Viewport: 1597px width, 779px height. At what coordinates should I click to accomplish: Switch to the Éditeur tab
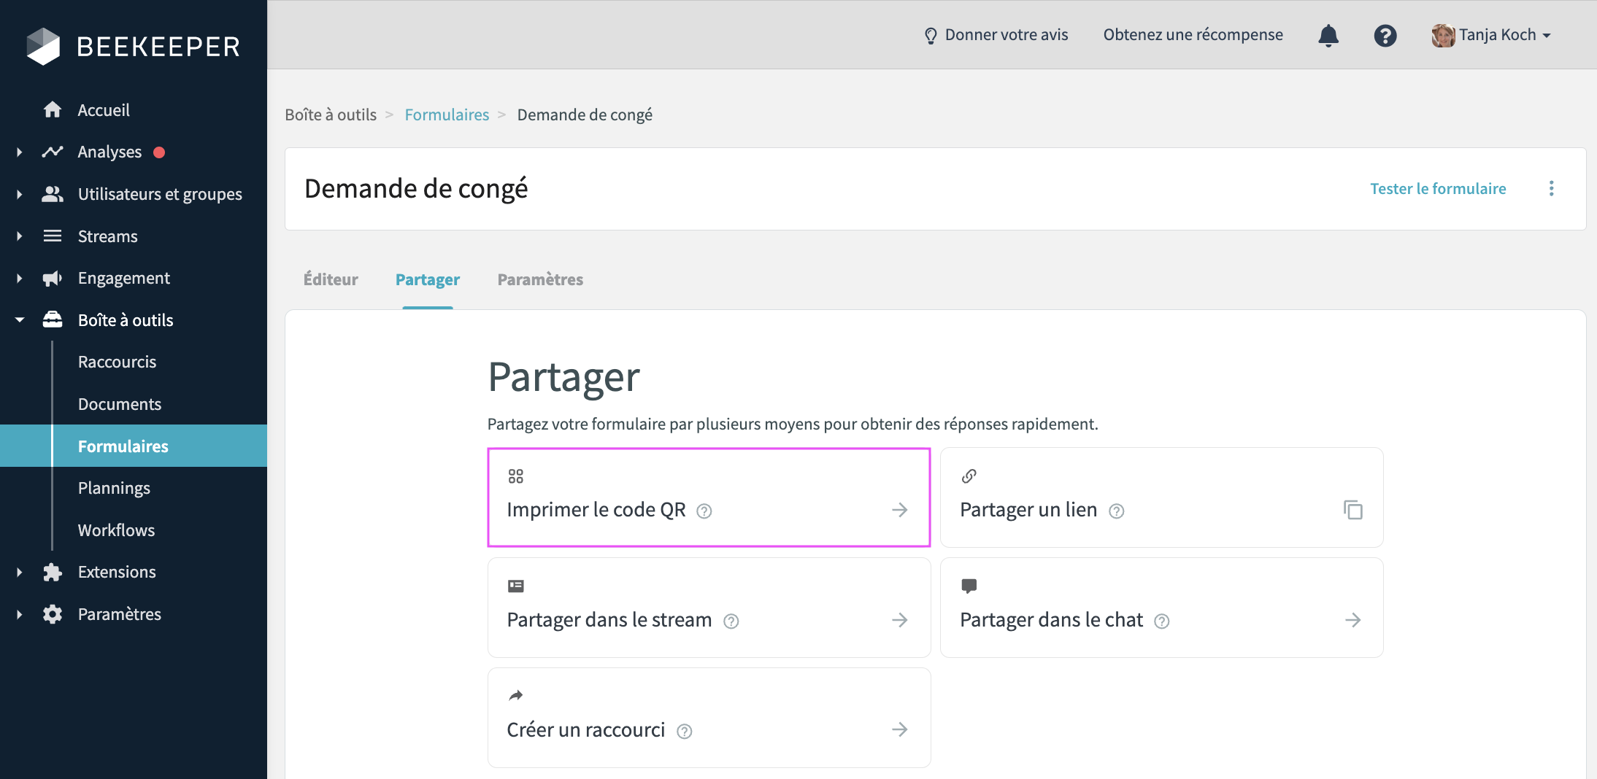(x=331, y=279)
